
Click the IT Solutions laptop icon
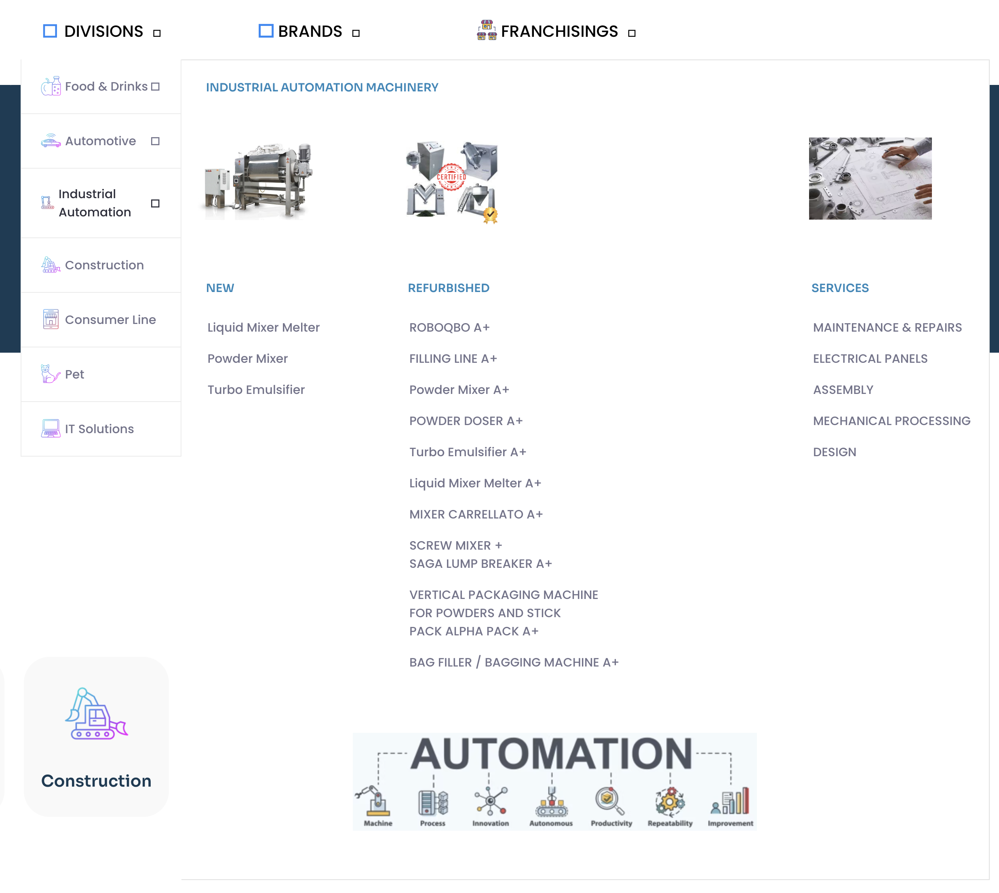tap(51, 428)
